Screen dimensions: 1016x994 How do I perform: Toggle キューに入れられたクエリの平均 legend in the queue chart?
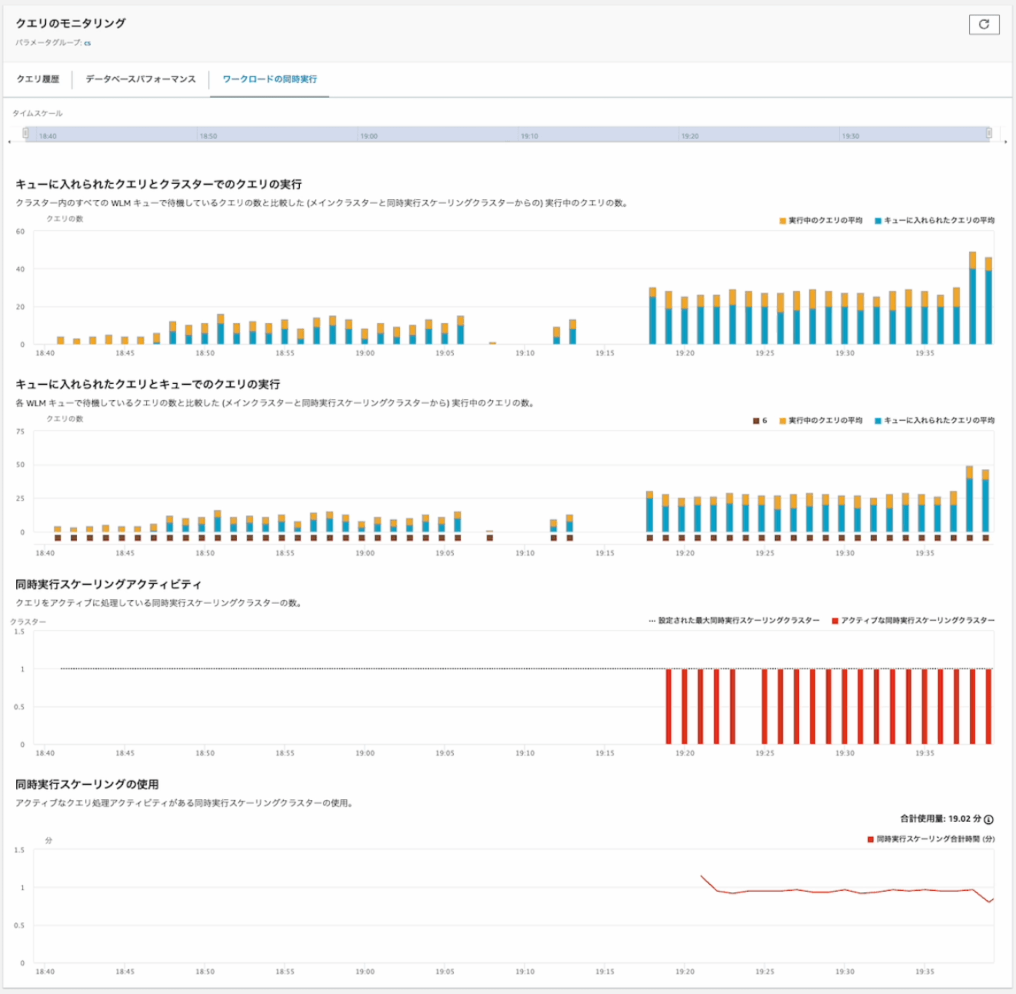[x=935, y=420]
